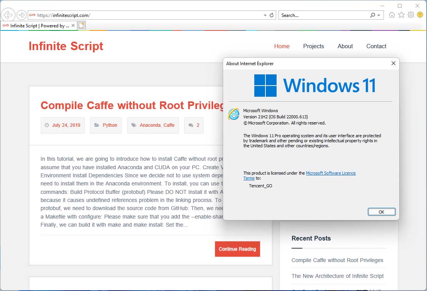Open recent post The New Architecture of Infinite Script
The width and height of the screenshot is (427, 291).
337,276
